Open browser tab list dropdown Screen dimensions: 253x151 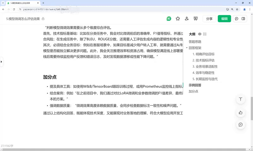(x=3, y=3)
